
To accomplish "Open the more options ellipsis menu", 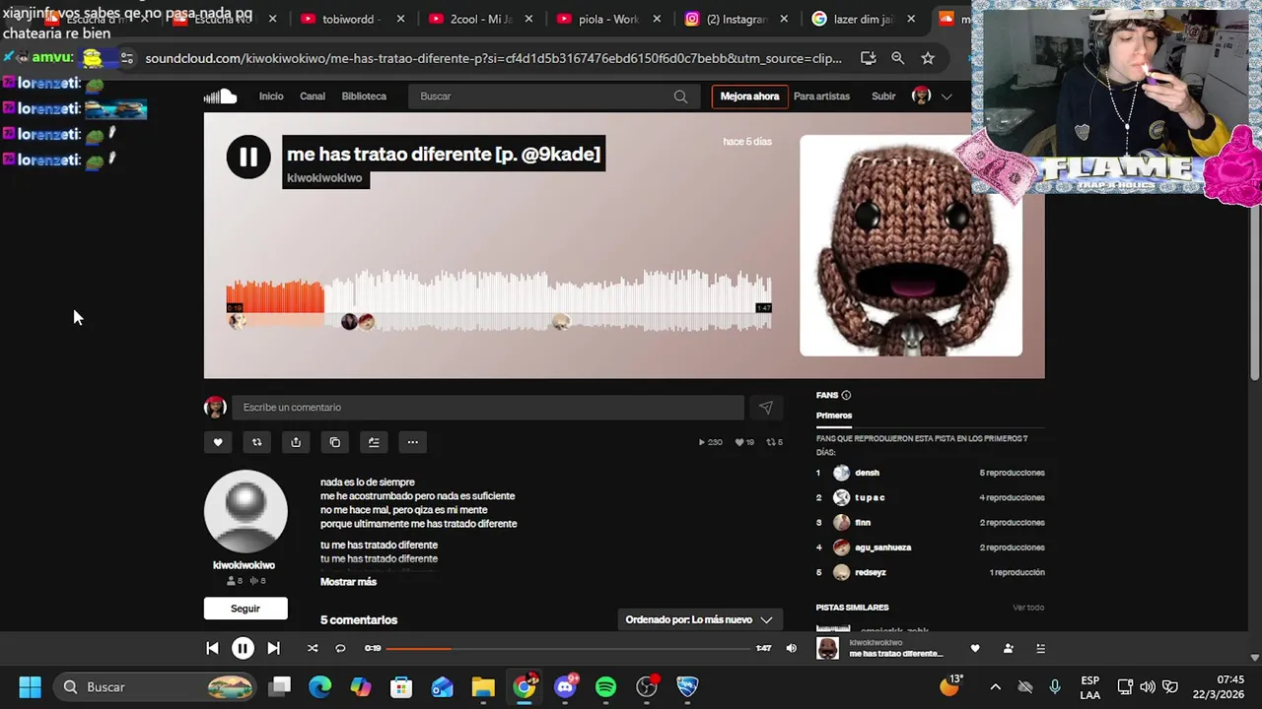I will (x=413, y=442).
